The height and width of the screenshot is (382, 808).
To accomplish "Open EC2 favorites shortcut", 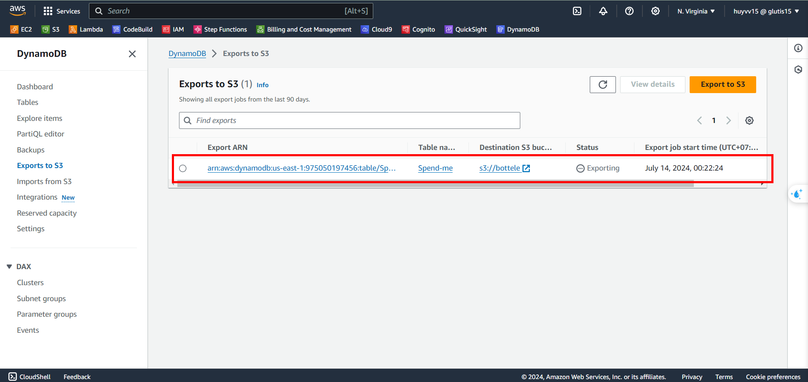I will [x=21, y=29].
